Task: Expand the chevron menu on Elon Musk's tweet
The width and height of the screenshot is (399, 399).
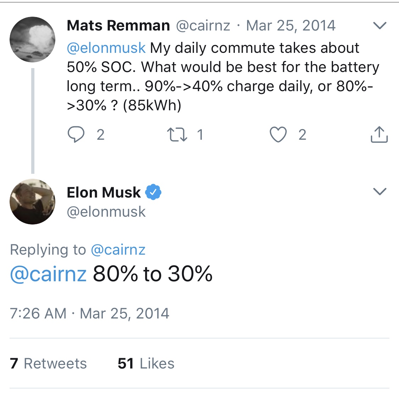Action: coord(379,192)
